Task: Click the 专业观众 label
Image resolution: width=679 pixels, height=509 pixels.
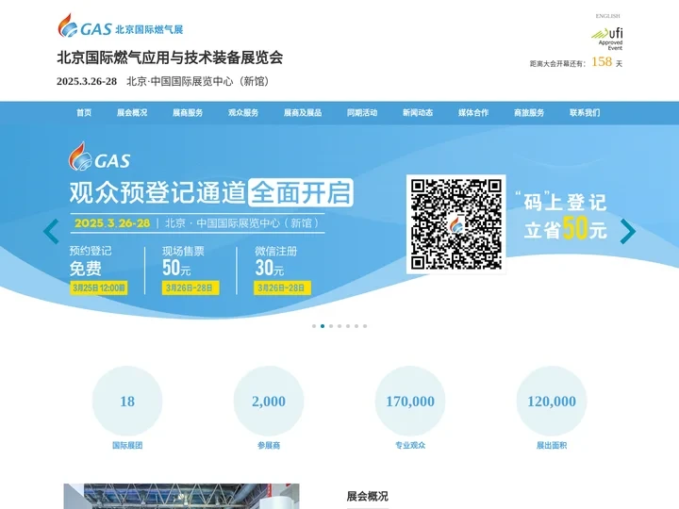Action: (x=410, y=445)
